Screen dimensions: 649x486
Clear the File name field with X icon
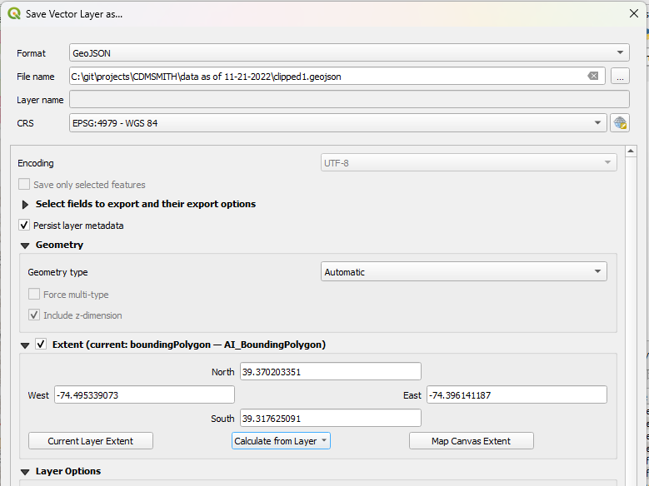coord(592,76)
